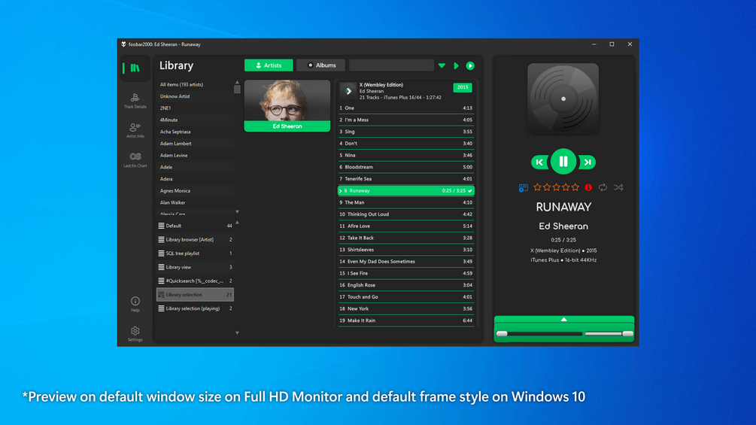Select Agnes Monica in artist list
The height and width of the screenshot is (425, 756).
point(196,191)
